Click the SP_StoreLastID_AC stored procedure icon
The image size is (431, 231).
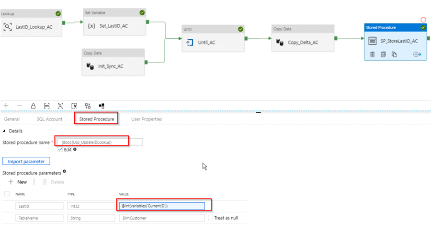click(x=372, y=41)
